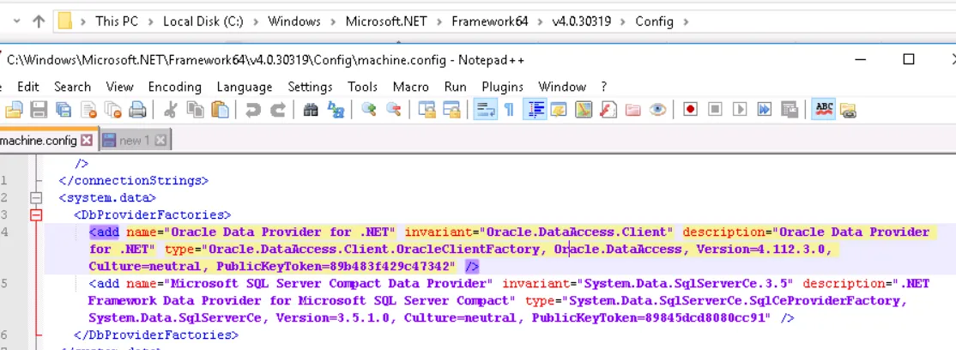Collapse the system.data fold marker
This screenshot has height=350, width=956.
pyautogui.click(x=37, y=197)
